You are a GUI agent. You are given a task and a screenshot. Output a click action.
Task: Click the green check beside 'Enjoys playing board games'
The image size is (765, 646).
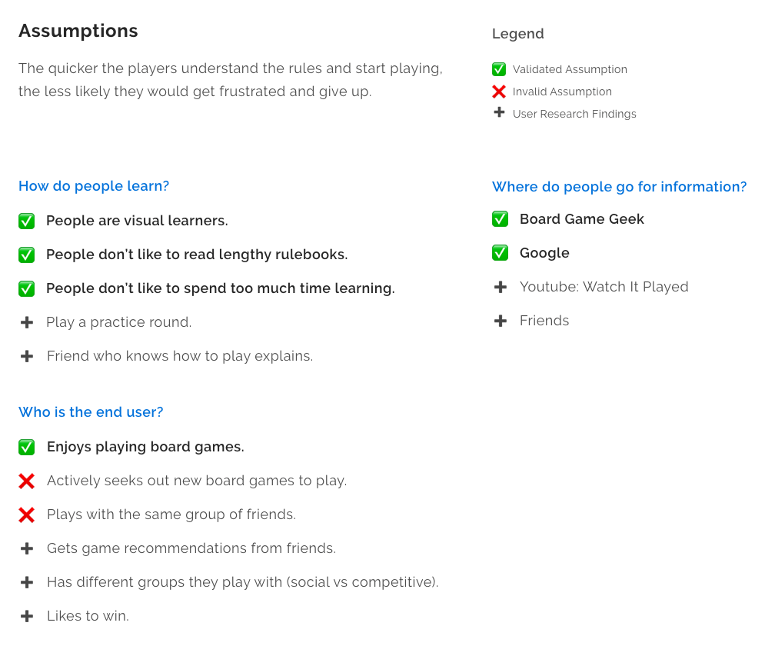click(x=26, y=447)
